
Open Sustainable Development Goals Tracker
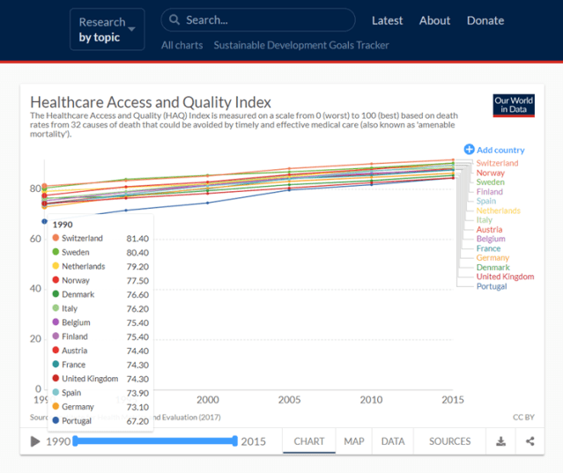[x=300, y=45]
